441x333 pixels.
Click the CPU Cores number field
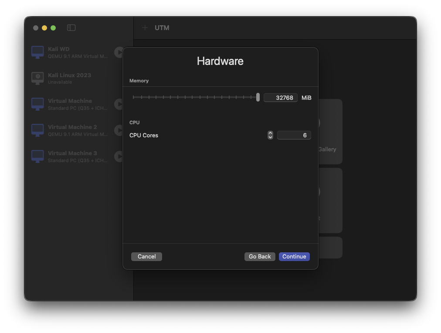(x=294, y=136)
